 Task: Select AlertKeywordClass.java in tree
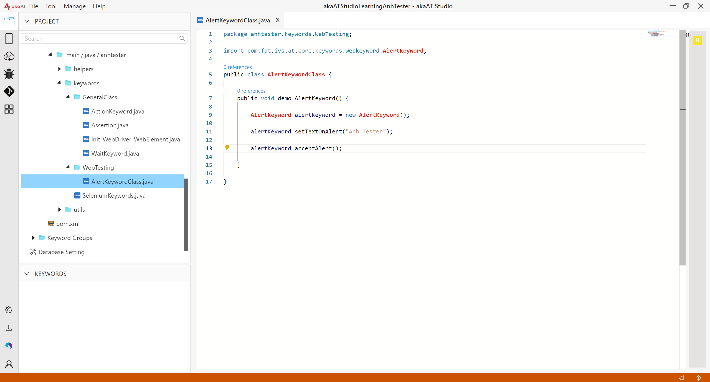click(102, 182)
